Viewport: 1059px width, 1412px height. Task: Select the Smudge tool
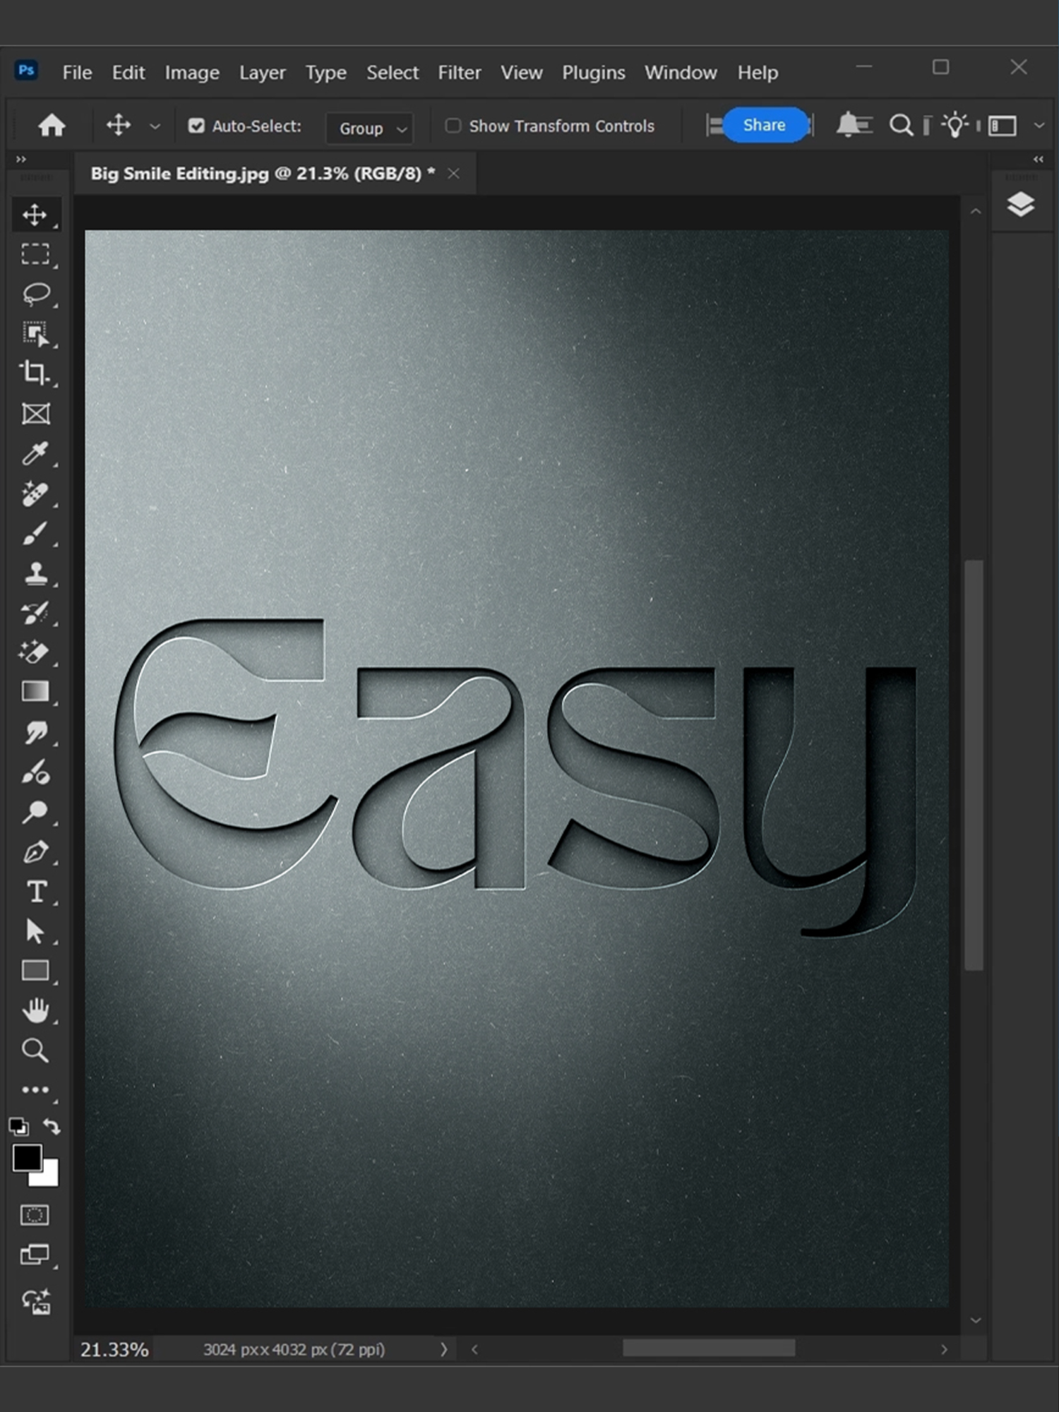35,732
